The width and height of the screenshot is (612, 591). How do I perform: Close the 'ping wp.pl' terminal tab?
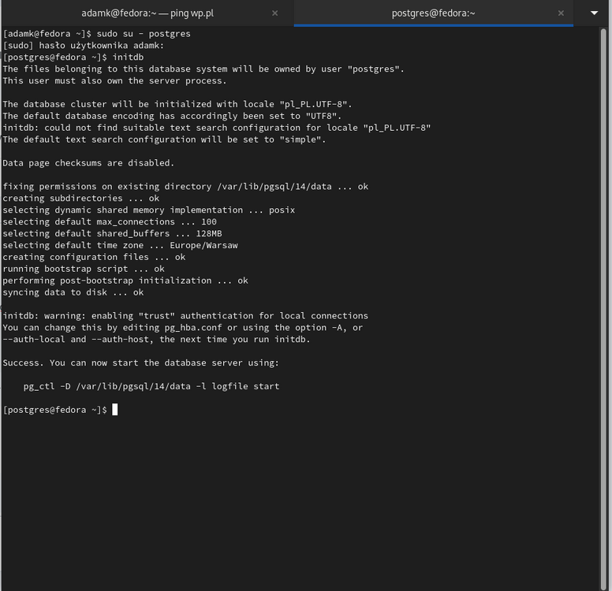point(274,13)
